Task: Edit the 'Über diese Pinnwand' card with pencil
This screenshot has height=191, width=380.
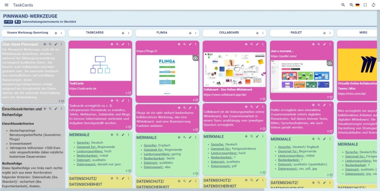Action: [x=56, y=44]
